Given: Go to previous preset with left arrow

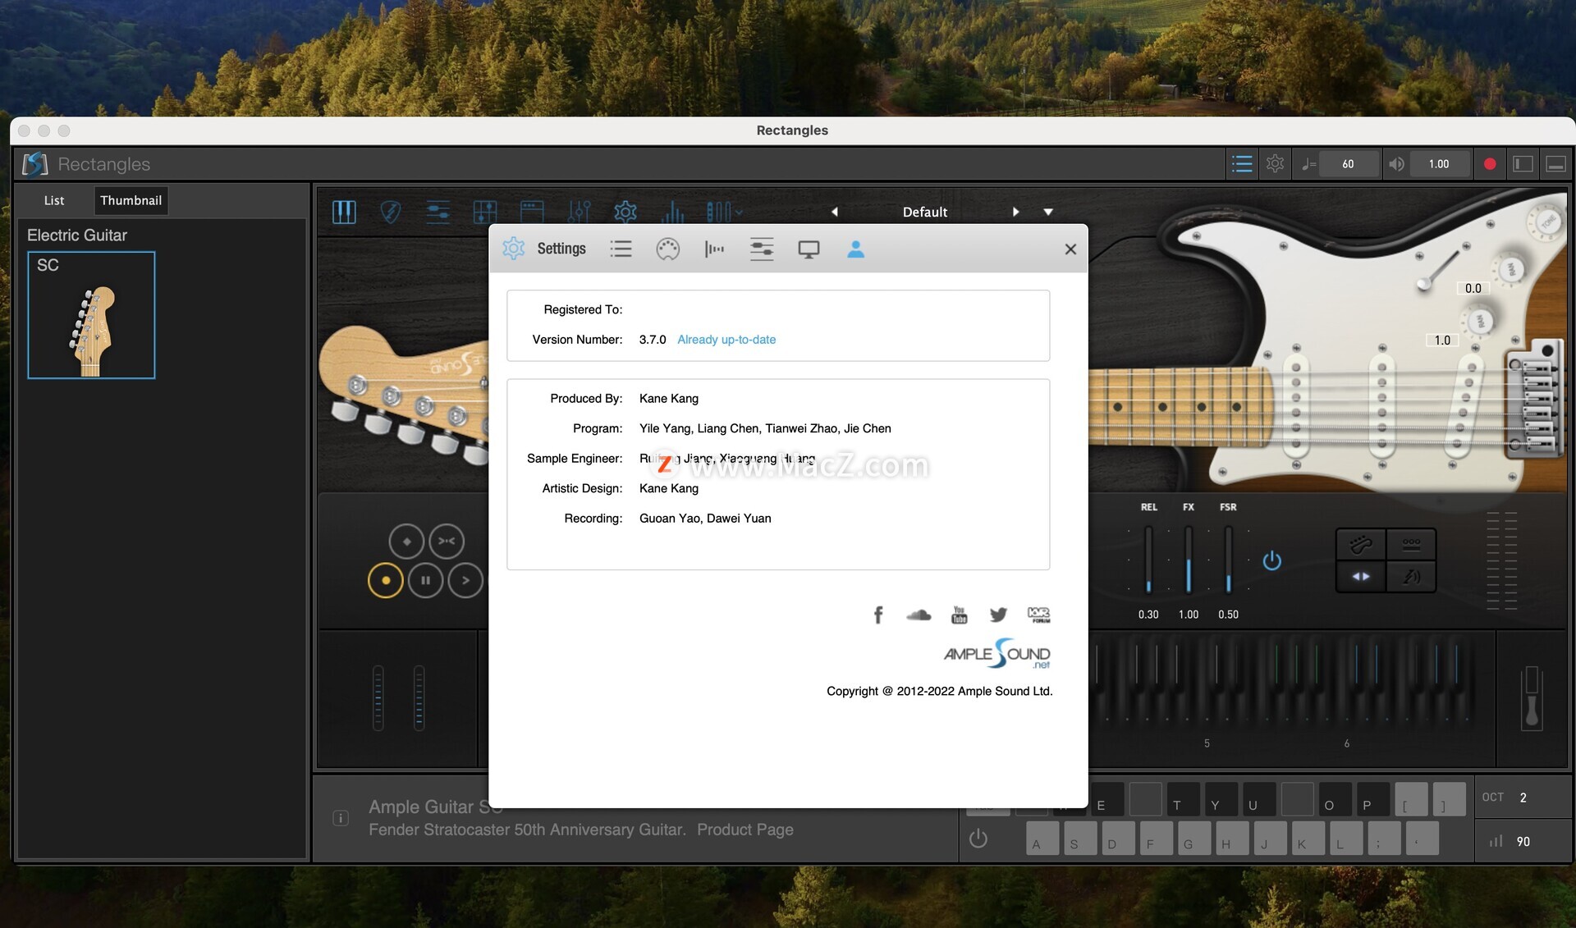Looking at the screenshot, I should pos(835,212).
